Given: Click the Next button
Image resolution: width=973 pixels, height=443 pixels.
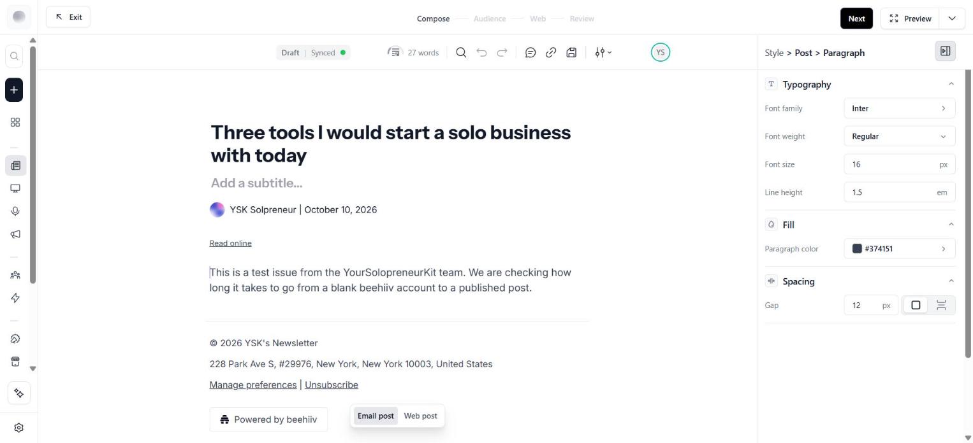Looking at the screenshot, I should tap(856, 18).
